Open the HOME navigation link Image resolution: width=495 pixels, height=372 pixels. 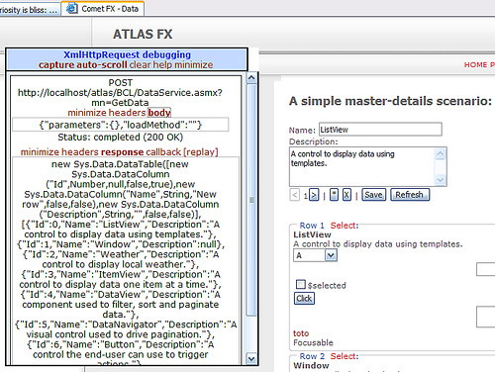(x=475, y=64)
